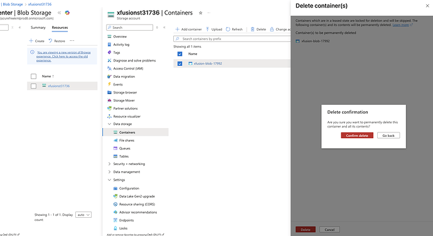Sort resources by Name column header
Viewport: 433px width, 236px height.
point(48,77)
